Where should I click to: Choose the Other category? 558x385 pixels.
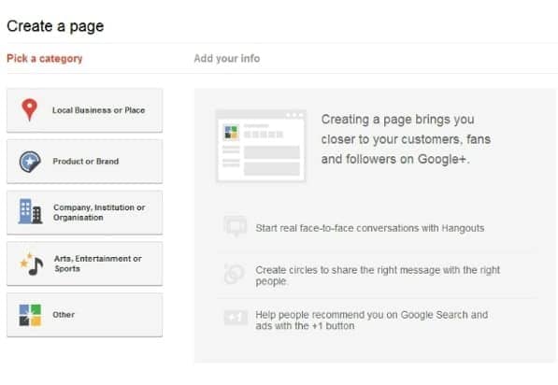coord(85,315)
